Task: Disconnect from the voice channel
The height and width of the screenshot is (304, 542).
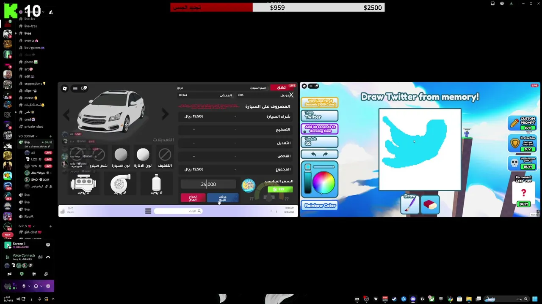Action: [x=48, y=257]
